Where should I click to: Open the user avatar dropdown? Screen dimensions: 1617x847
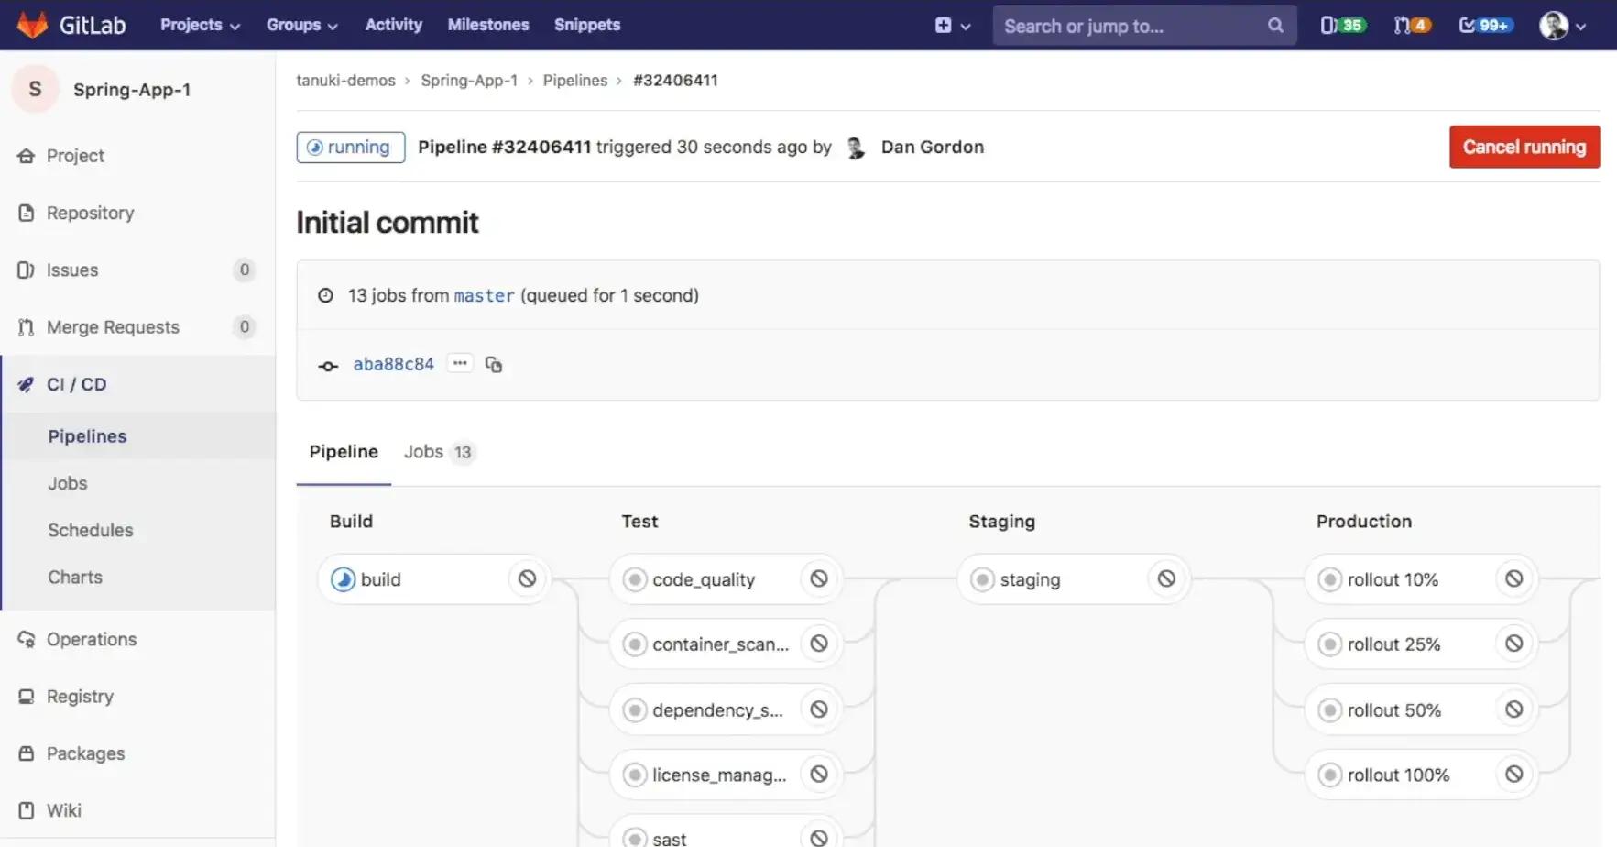pyautogui.click(x=1563, y=26)
